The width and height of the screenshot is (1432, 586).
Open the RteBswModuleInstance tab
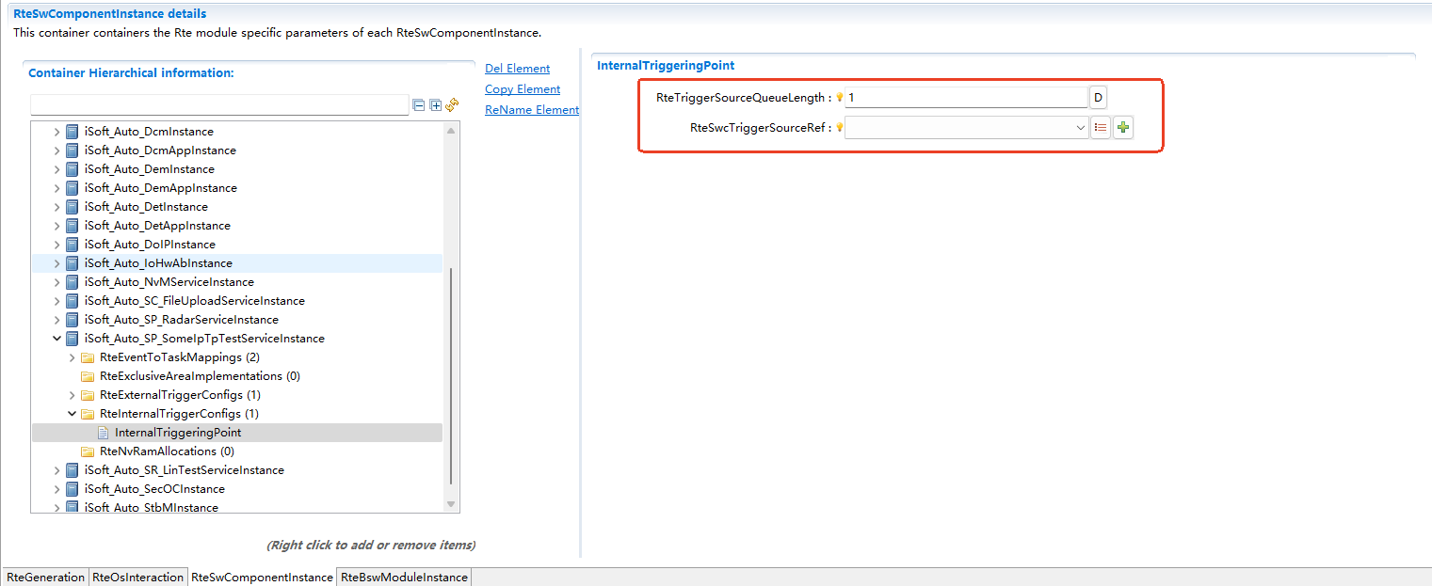(x=404, y=578)
